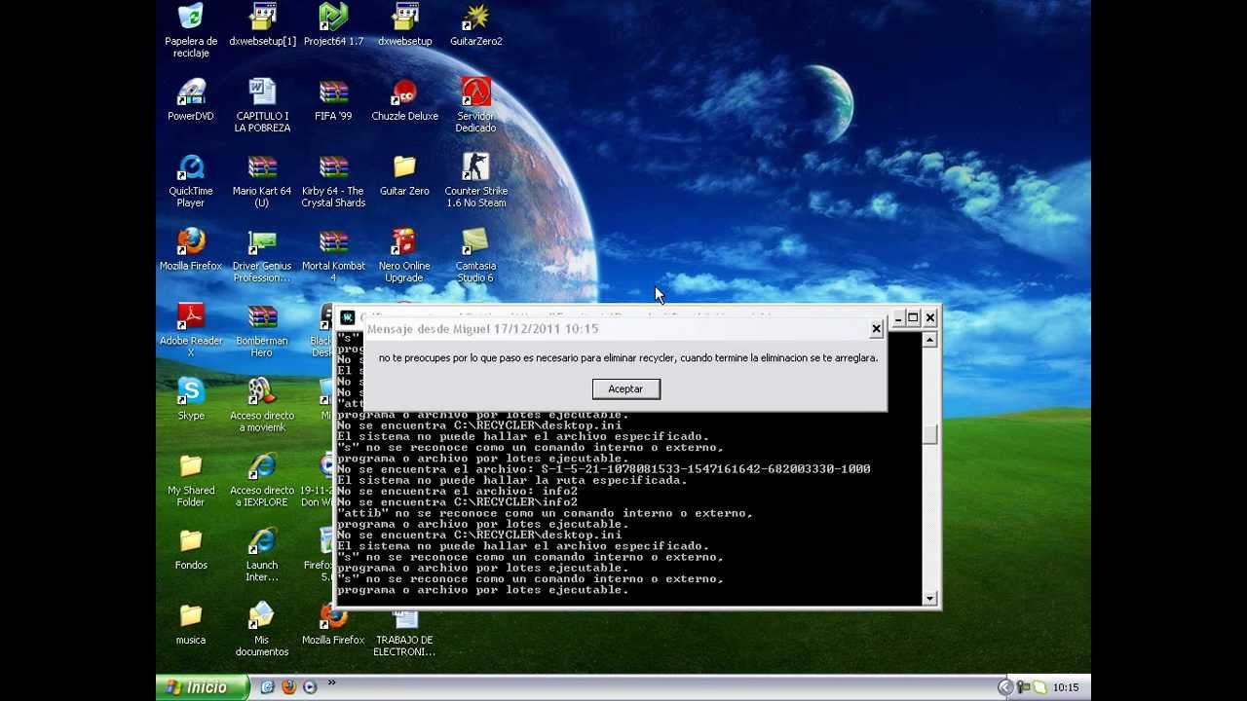Select the Acceso directo a moviemk icon
The image size is (1247, 701).
[262, 406]
